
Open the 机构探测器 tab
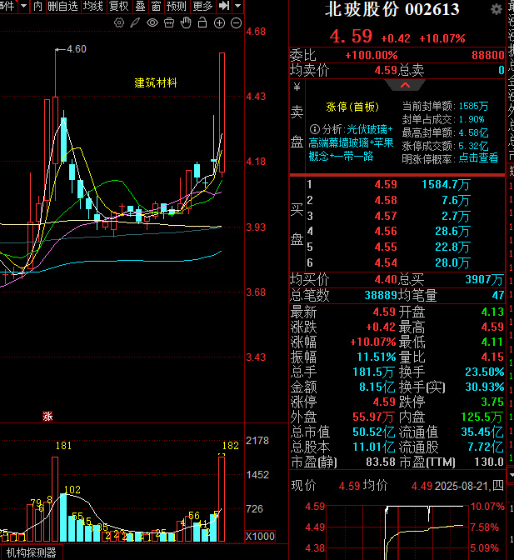coord(32,552)
